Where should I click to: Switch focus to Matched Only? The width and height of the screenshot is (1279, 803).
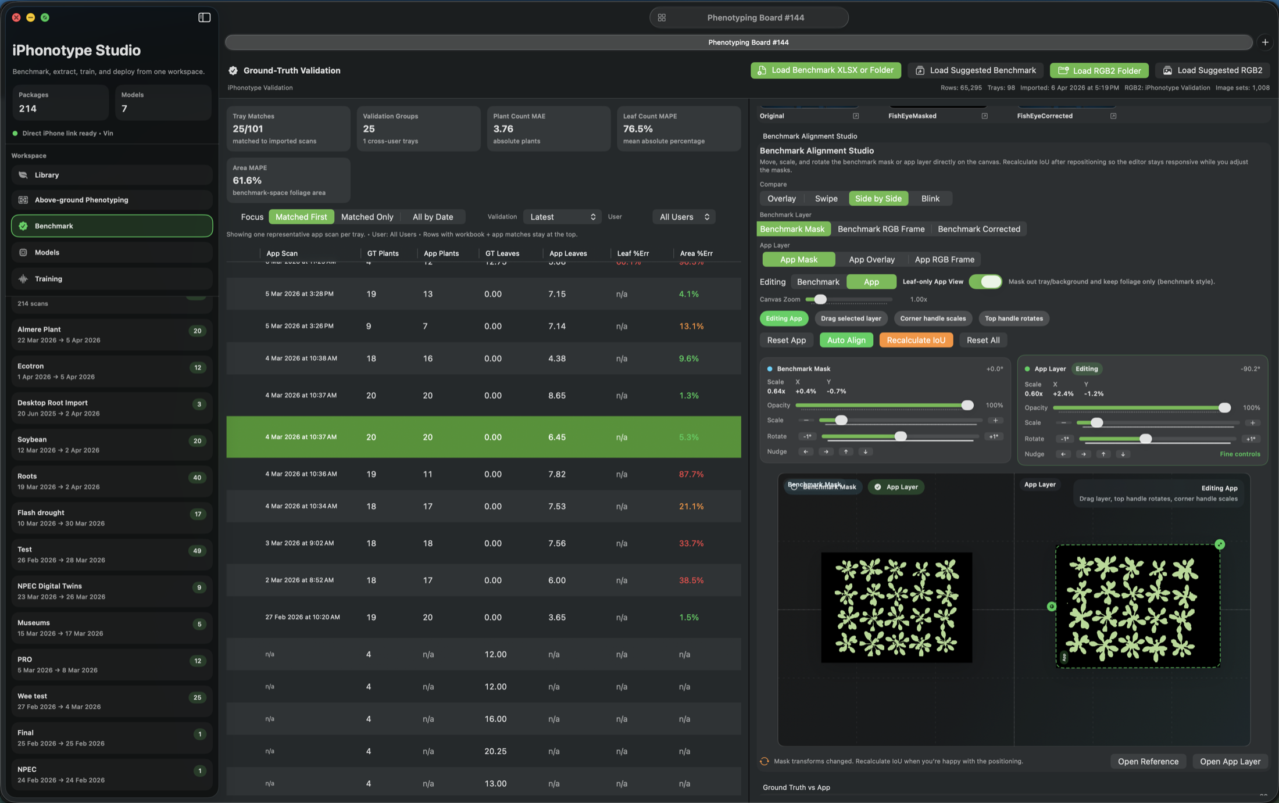tap(367, 217)
